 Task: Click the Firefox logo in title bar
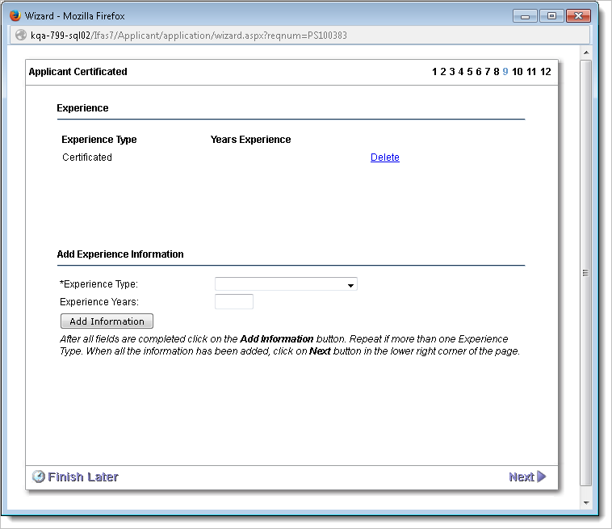pos(15,15)
